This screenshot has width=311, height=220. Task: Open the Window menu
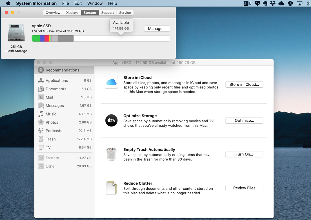pyautogui.click(x=95, y=3)
